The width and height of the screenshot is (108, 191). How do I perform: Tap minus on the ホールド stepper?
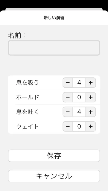68,97
